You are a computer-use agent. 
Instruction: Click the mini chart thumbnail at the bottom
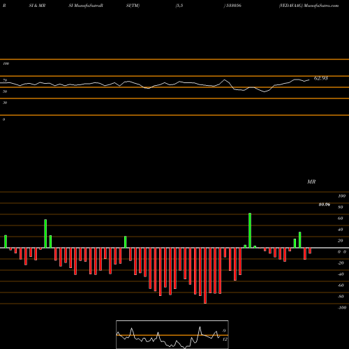click(172, 334)
